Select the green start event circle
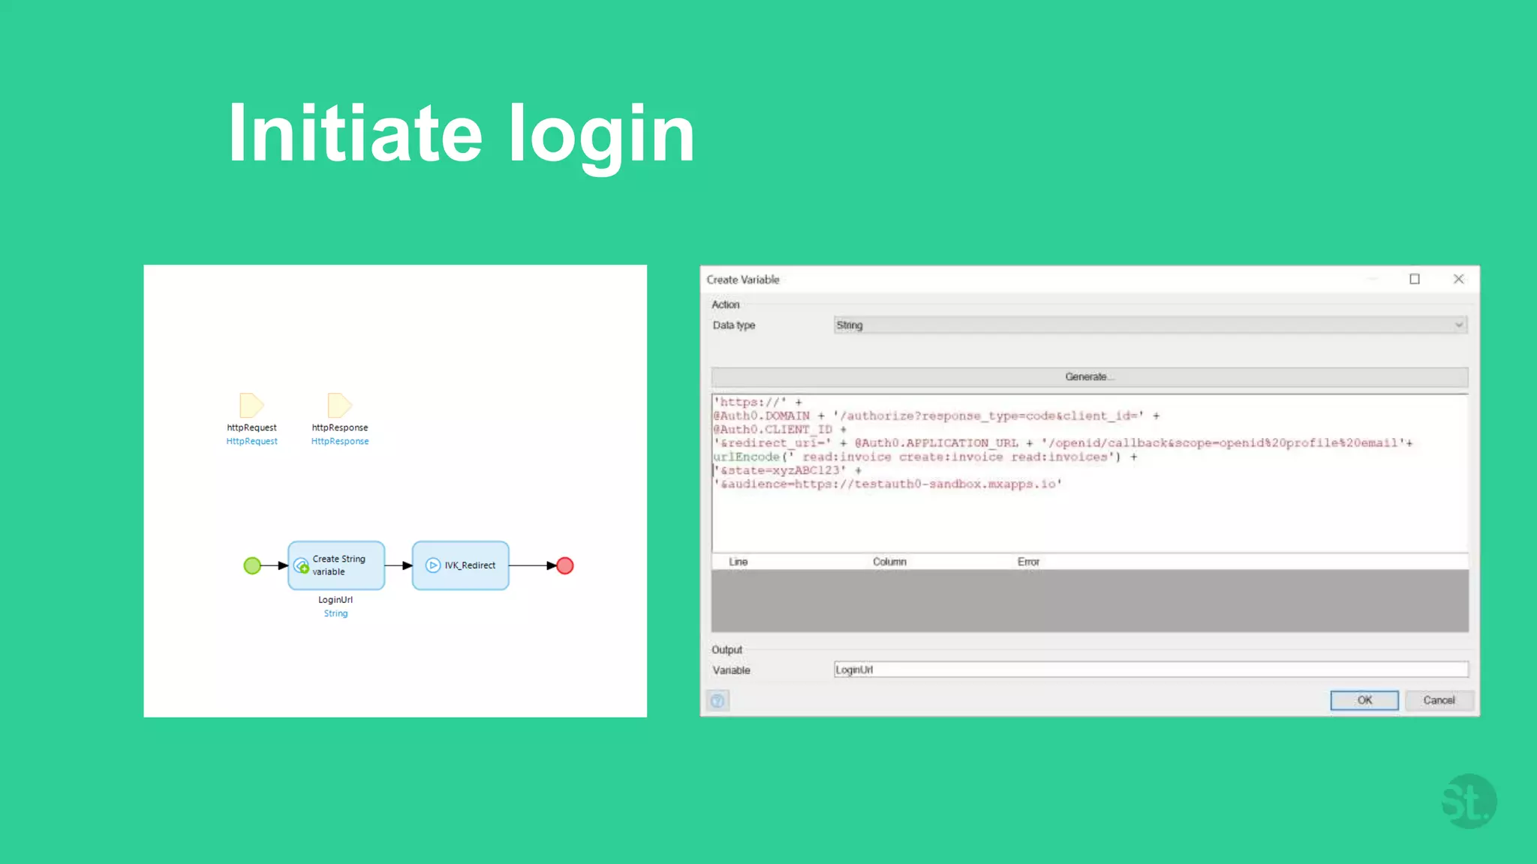This screenshot has width=1537, height=864. pyautogui.click(x=252, y=565)
